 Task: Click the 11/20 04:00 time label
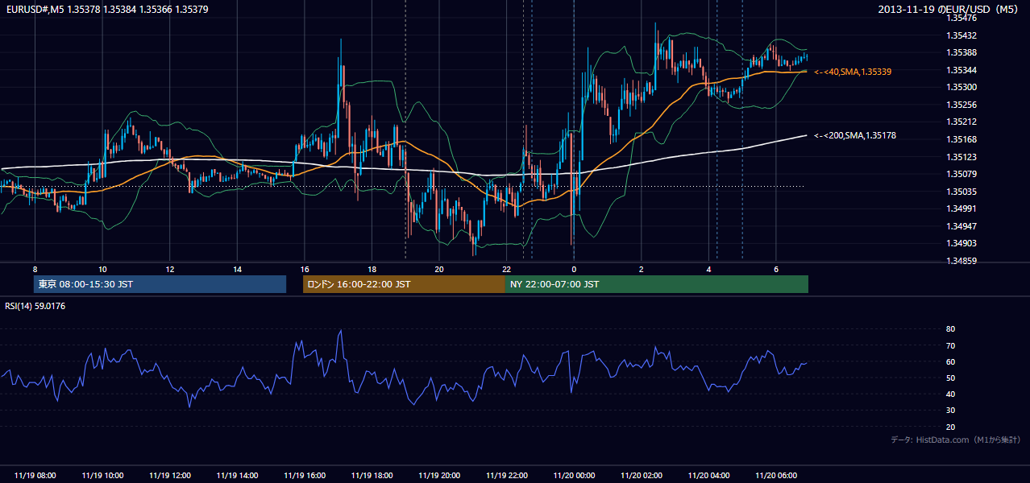[708, 476]
